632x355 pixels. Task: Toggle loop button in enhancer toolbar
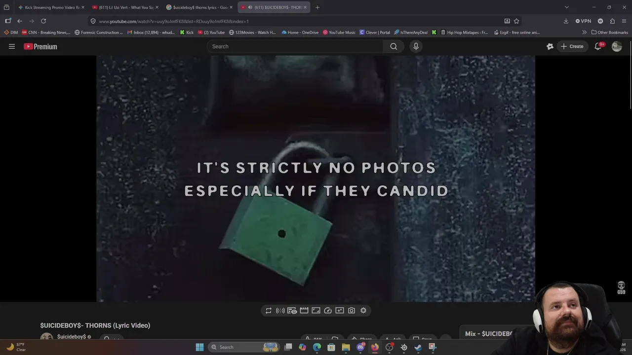coord(269,311)
